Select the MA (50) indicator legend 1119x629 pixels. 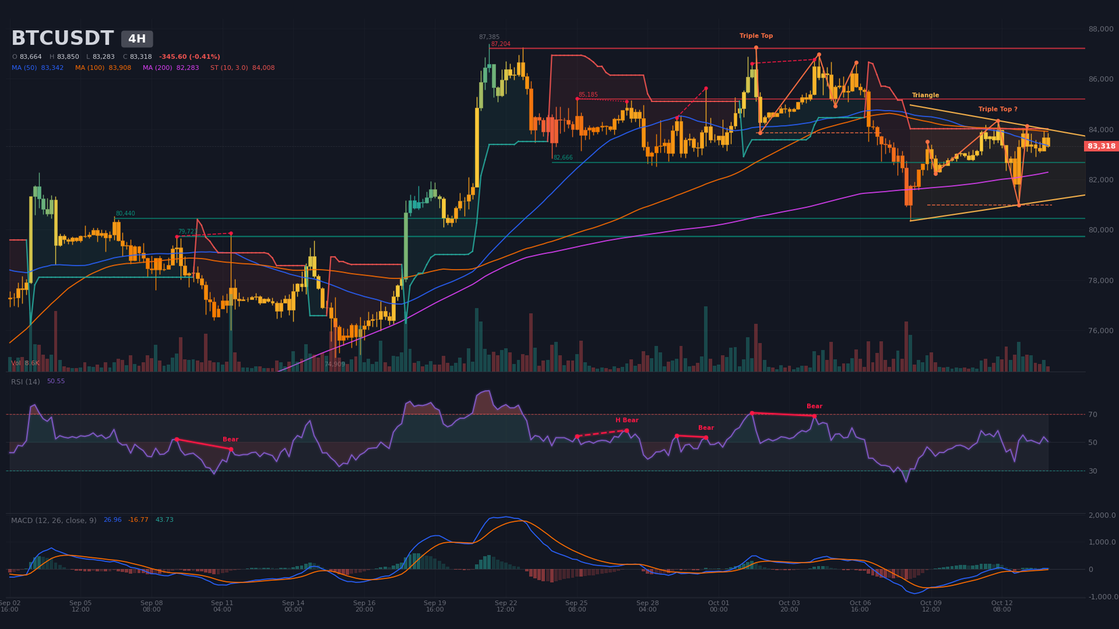coord(38,68)
